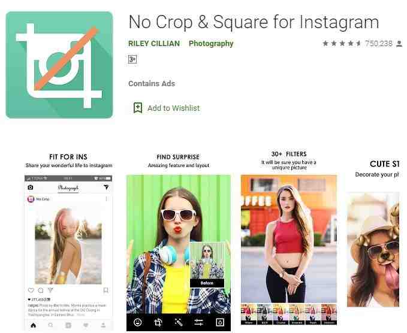Click the star rating display
This screenshot has height=333, width=407.
pos(342,43)
